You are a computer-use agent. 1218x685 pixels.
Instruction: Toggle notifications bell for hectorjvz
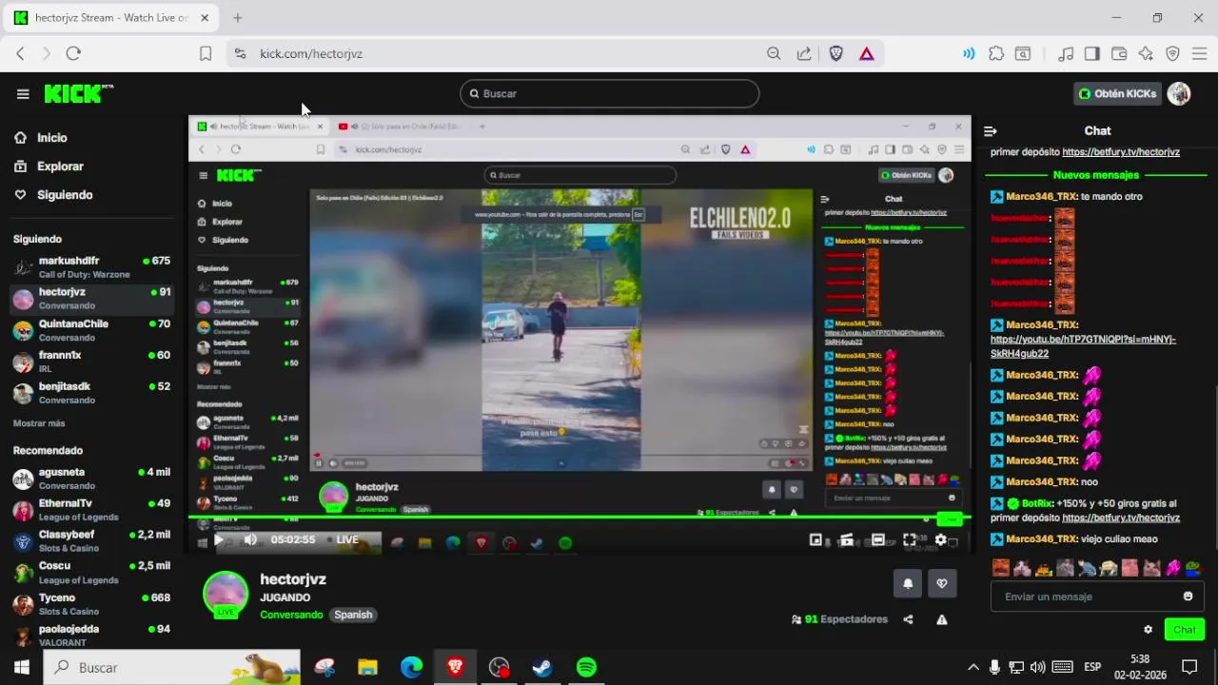click(x=908, y=584)
